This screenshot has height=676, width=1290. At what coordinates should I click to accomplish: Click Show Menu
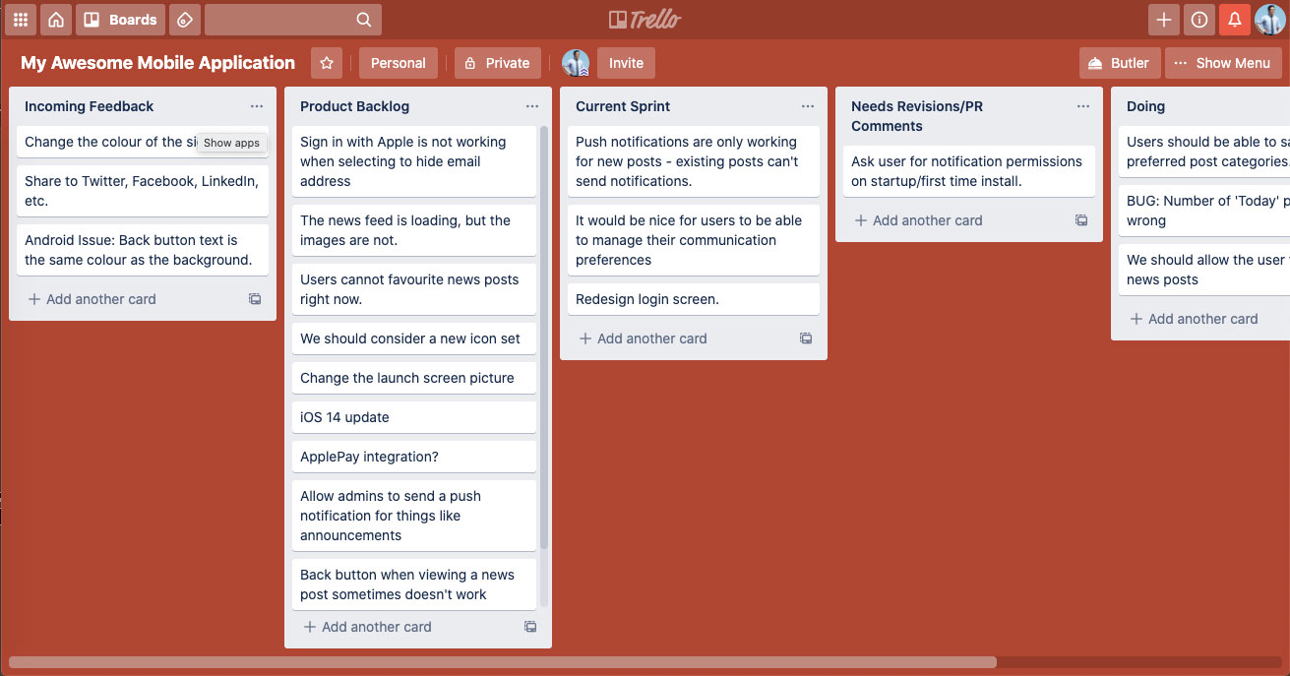(1223, 63)
